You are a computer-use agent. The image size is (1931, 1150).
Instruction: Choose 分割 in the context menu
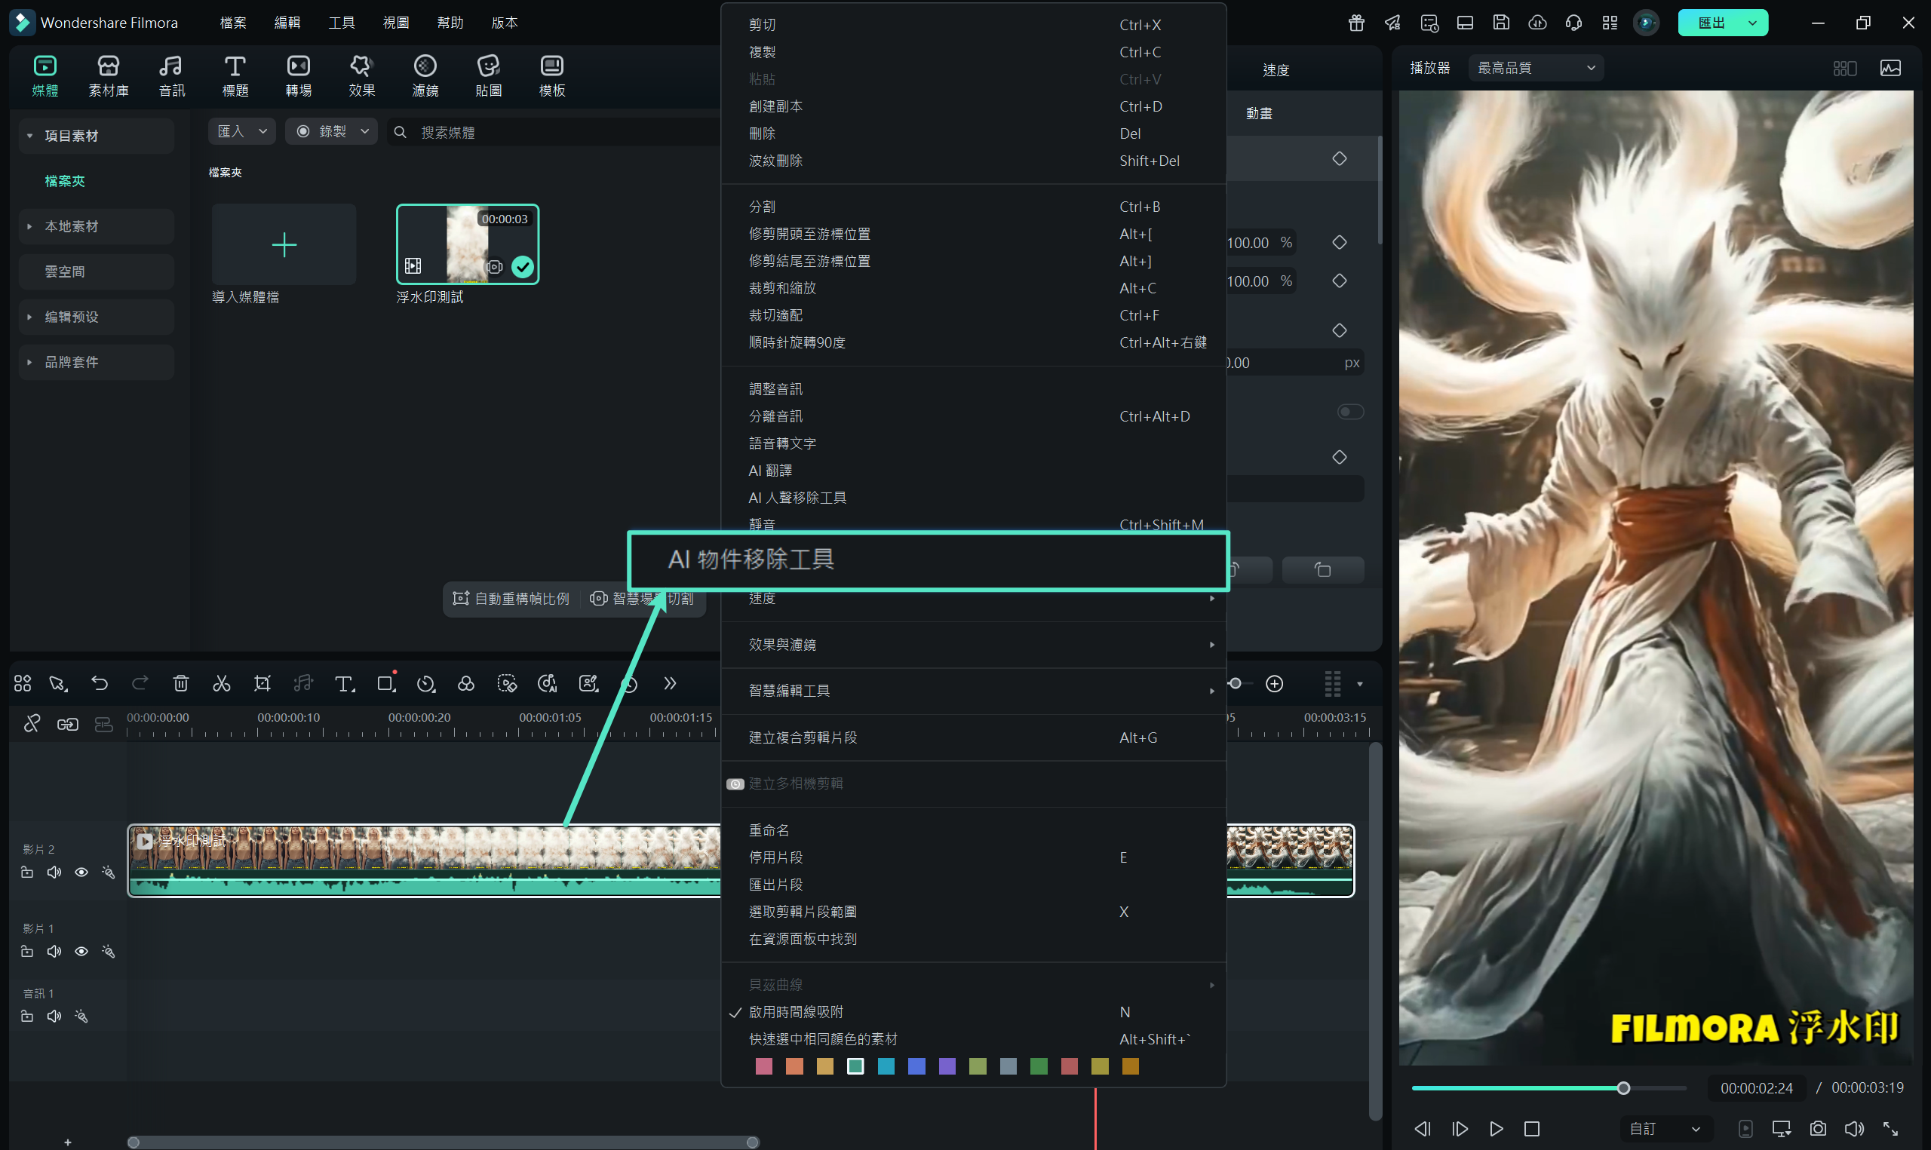click(x=973, y=207)
